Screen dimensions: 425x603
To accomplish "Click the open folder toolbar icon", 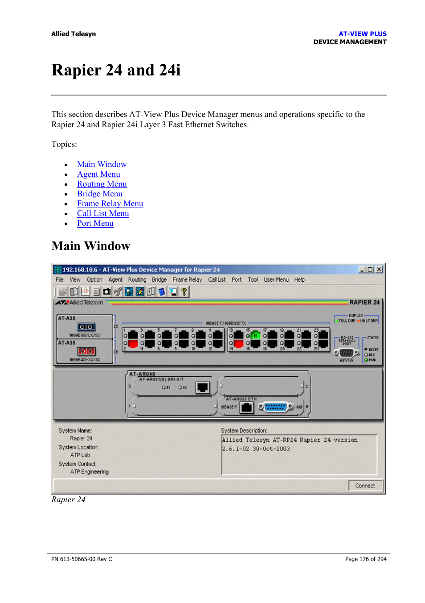I will (x=63, y=292).
